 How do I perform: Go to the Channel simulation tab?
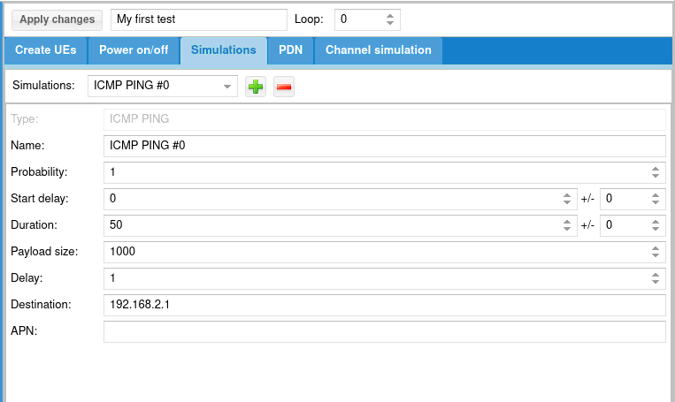378,50
